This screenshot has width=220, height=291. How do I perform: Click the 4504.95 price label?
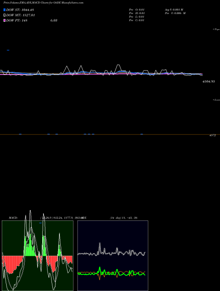coord(209,81)
